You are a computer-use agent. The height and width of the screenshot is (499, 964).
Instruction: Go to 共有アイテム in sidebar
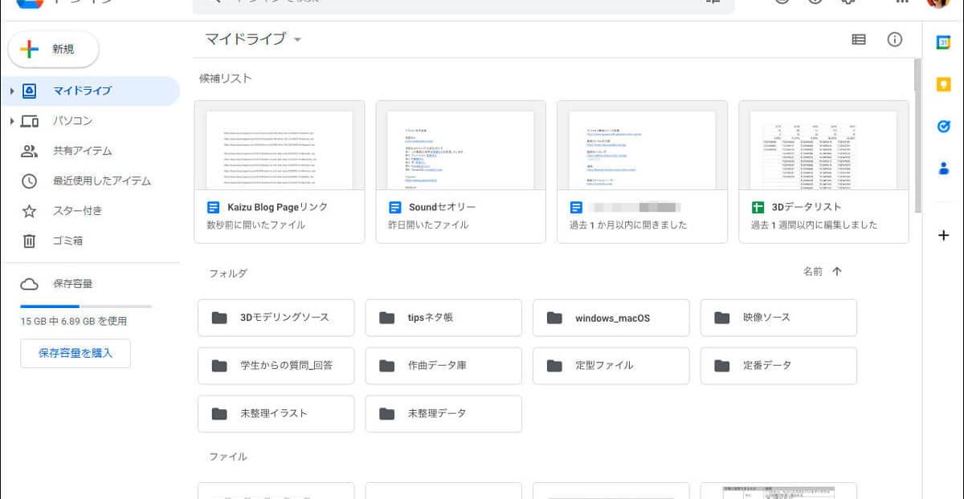click(x=82, y=151)
